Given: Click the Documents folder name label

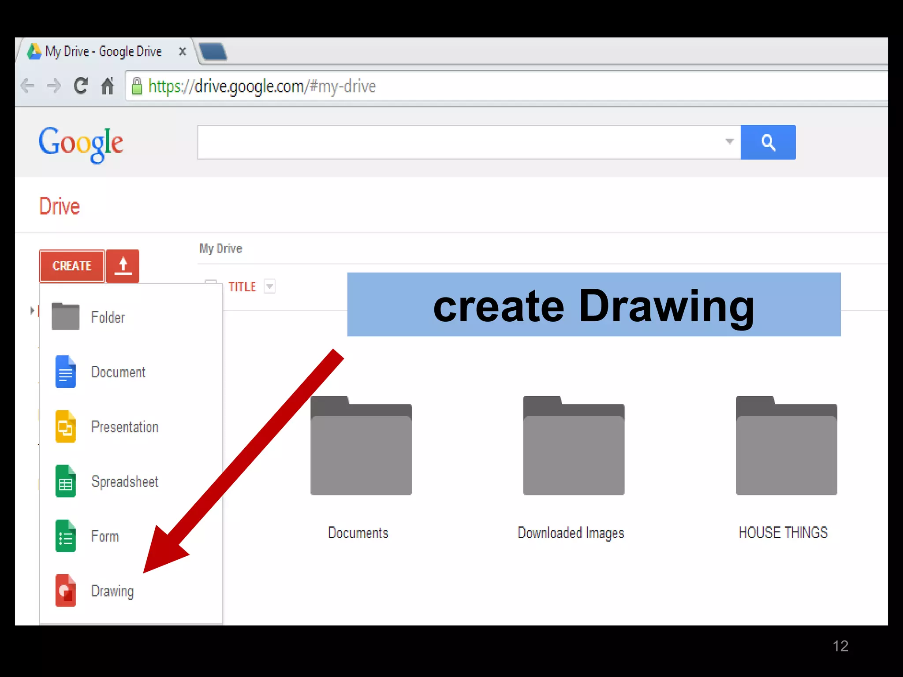Looking at the screenshot, I should click(358, 533).
